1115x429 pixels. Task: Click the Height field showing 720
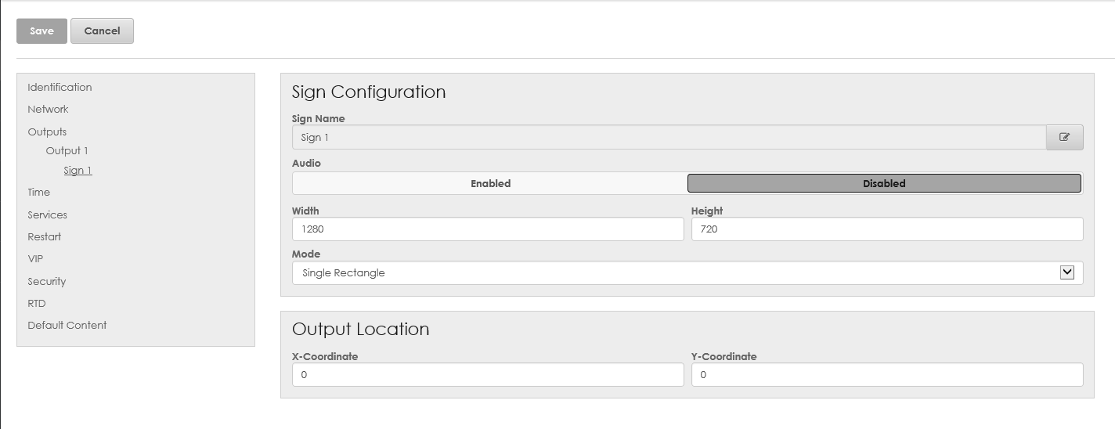pyautogui.click(x=886, y=229)
